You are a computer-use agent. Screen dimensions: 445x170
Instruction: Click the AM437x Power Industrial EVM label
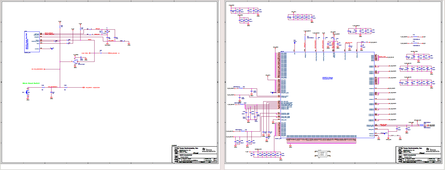tap(327, 78)
